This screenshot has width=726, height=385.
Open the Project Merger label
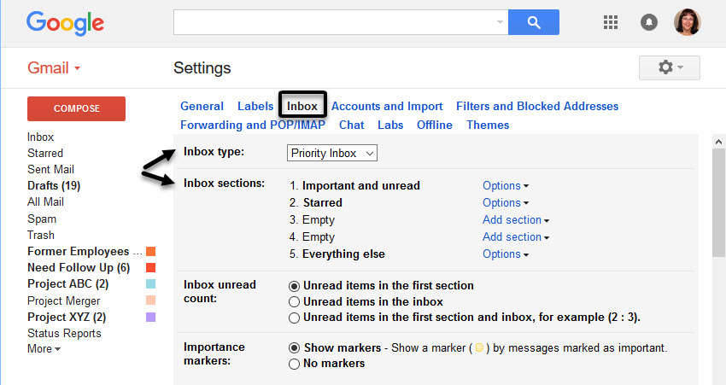pyautogui.click(x=63, y=300)
